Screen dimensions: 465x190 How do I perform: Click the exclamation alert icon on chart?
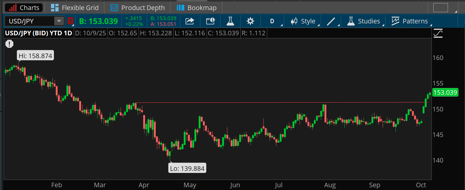9,44
